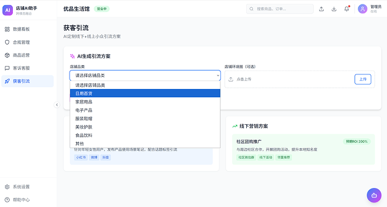Click the 邻里推荐 tag

[x=284, y=157]
